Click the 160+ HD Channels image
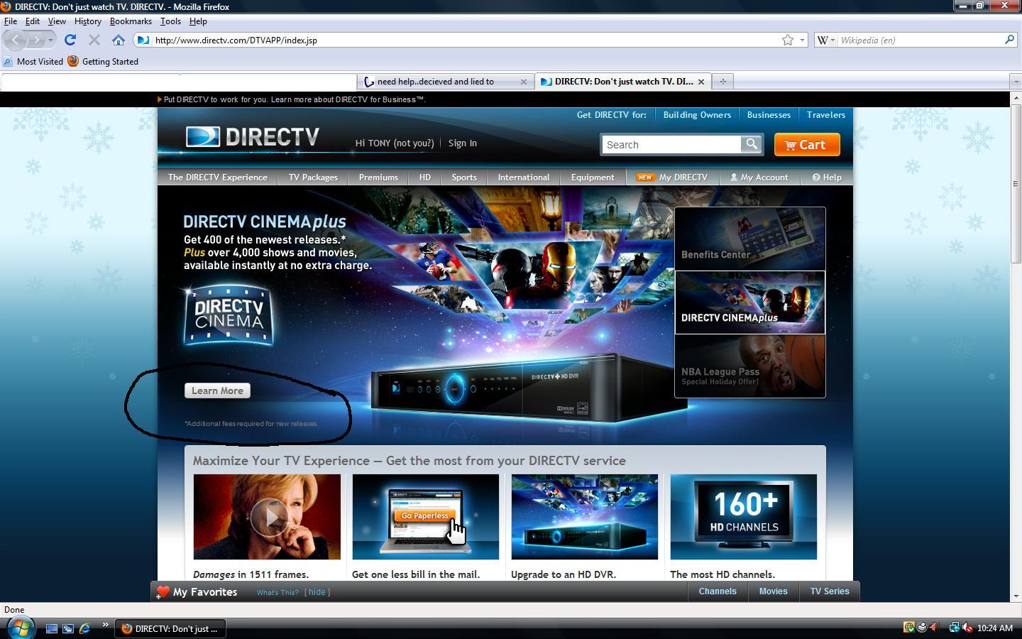This screenshot has width=1022, height=639. click(744, 517)
